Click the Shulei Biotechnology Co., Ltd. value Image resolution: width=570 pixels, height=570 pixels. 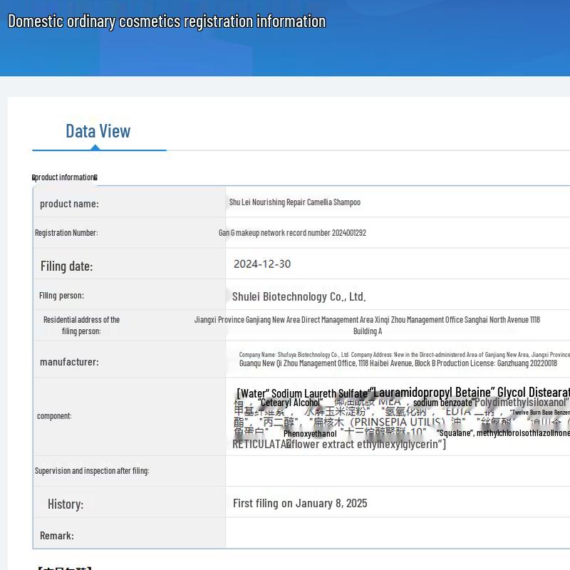point(299,296)
